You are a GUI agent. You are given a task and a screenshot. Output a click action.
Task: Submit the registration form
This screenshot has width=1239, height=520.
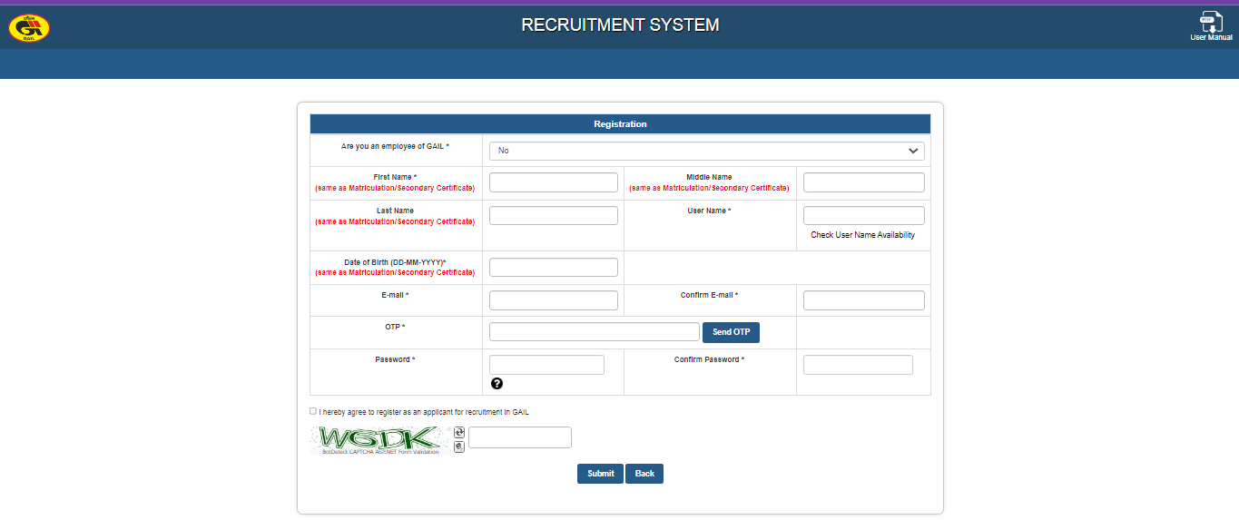pyautogui.click(x=600, y=474)
